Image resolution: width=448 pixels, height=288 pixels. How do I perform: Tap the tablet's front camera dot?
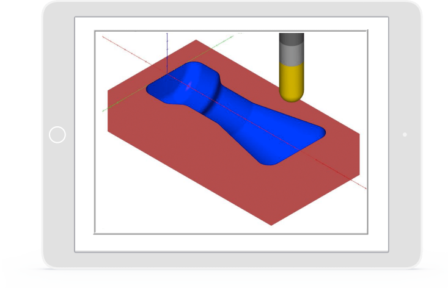click(x=405, y=135)
